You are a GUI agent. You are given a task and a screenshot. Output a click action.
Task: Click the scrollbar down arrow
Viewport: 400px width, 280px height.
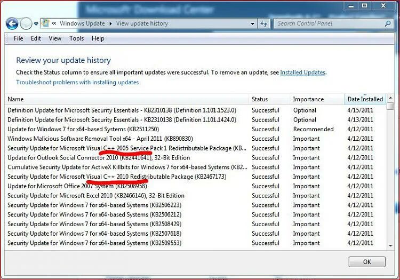[x=390, y=245]
